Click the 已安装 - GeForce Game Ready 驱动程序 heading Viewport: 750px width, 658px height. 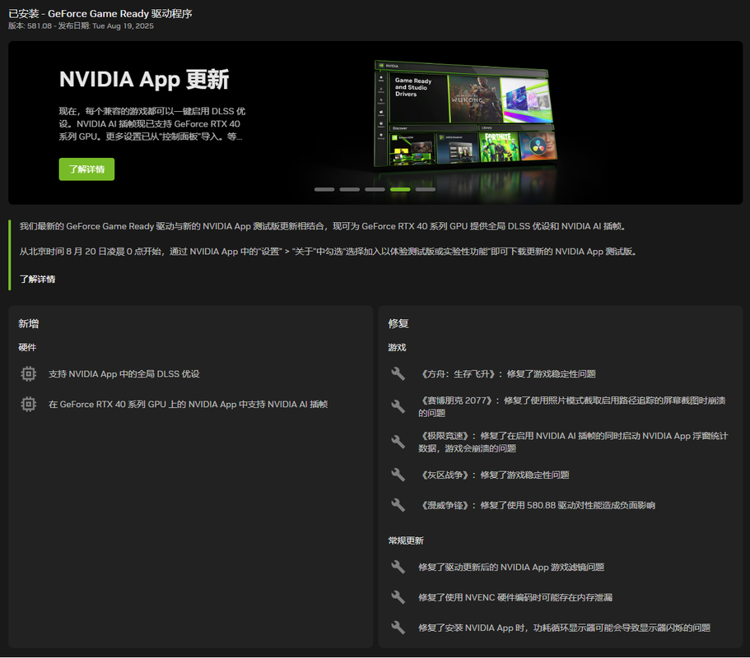coord(100,14)
